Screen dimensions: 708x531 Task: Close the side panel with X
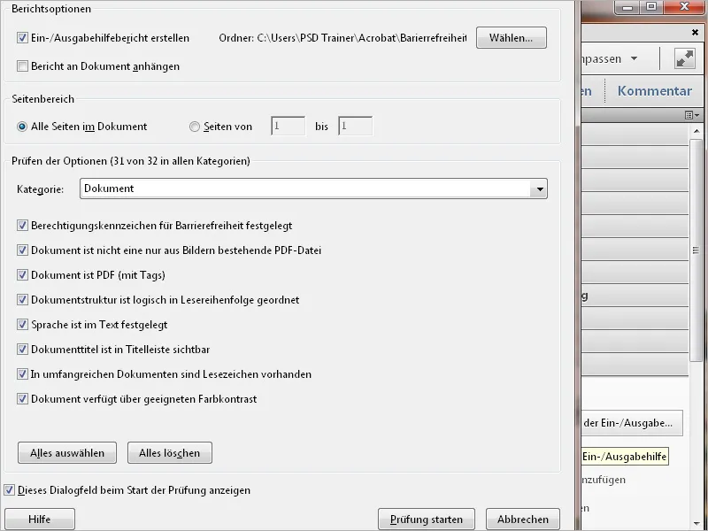pos(695,33)
